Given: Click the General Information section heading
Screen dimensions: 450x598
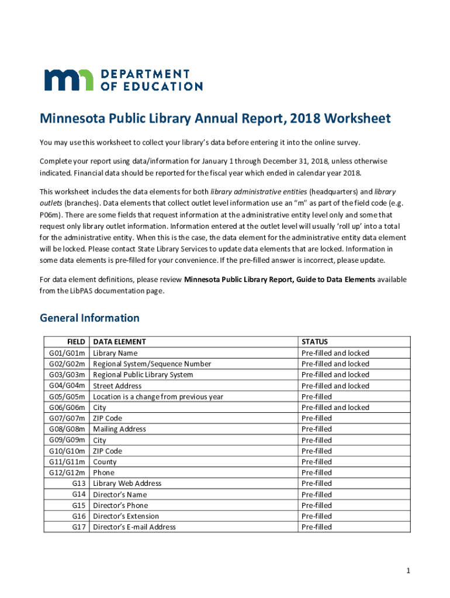Looking at the screenshot, I should tap(89, 318).
